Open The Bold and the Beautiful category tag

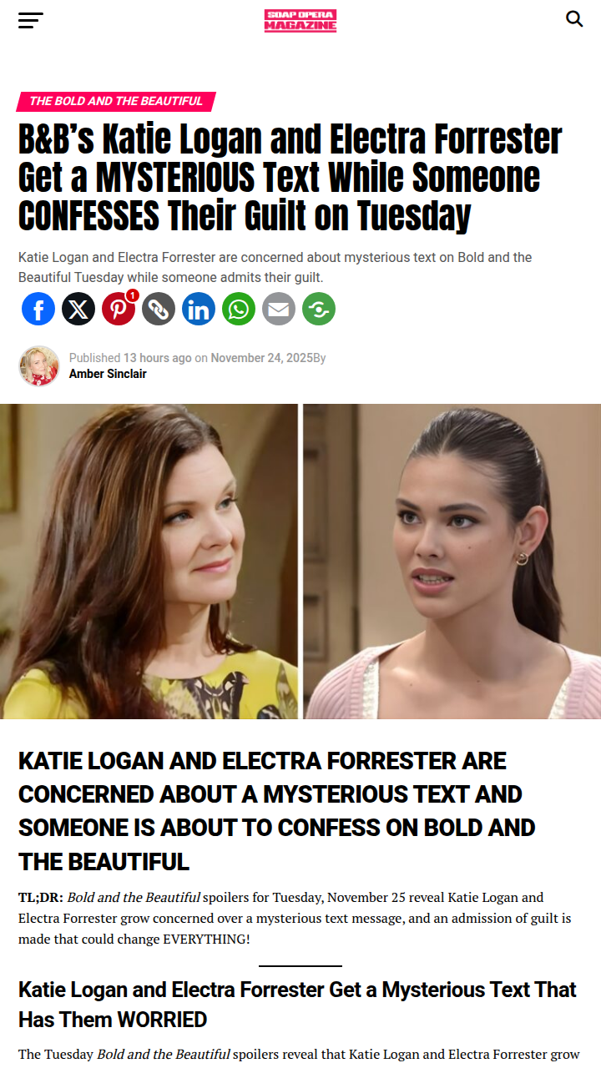(116, 101)
